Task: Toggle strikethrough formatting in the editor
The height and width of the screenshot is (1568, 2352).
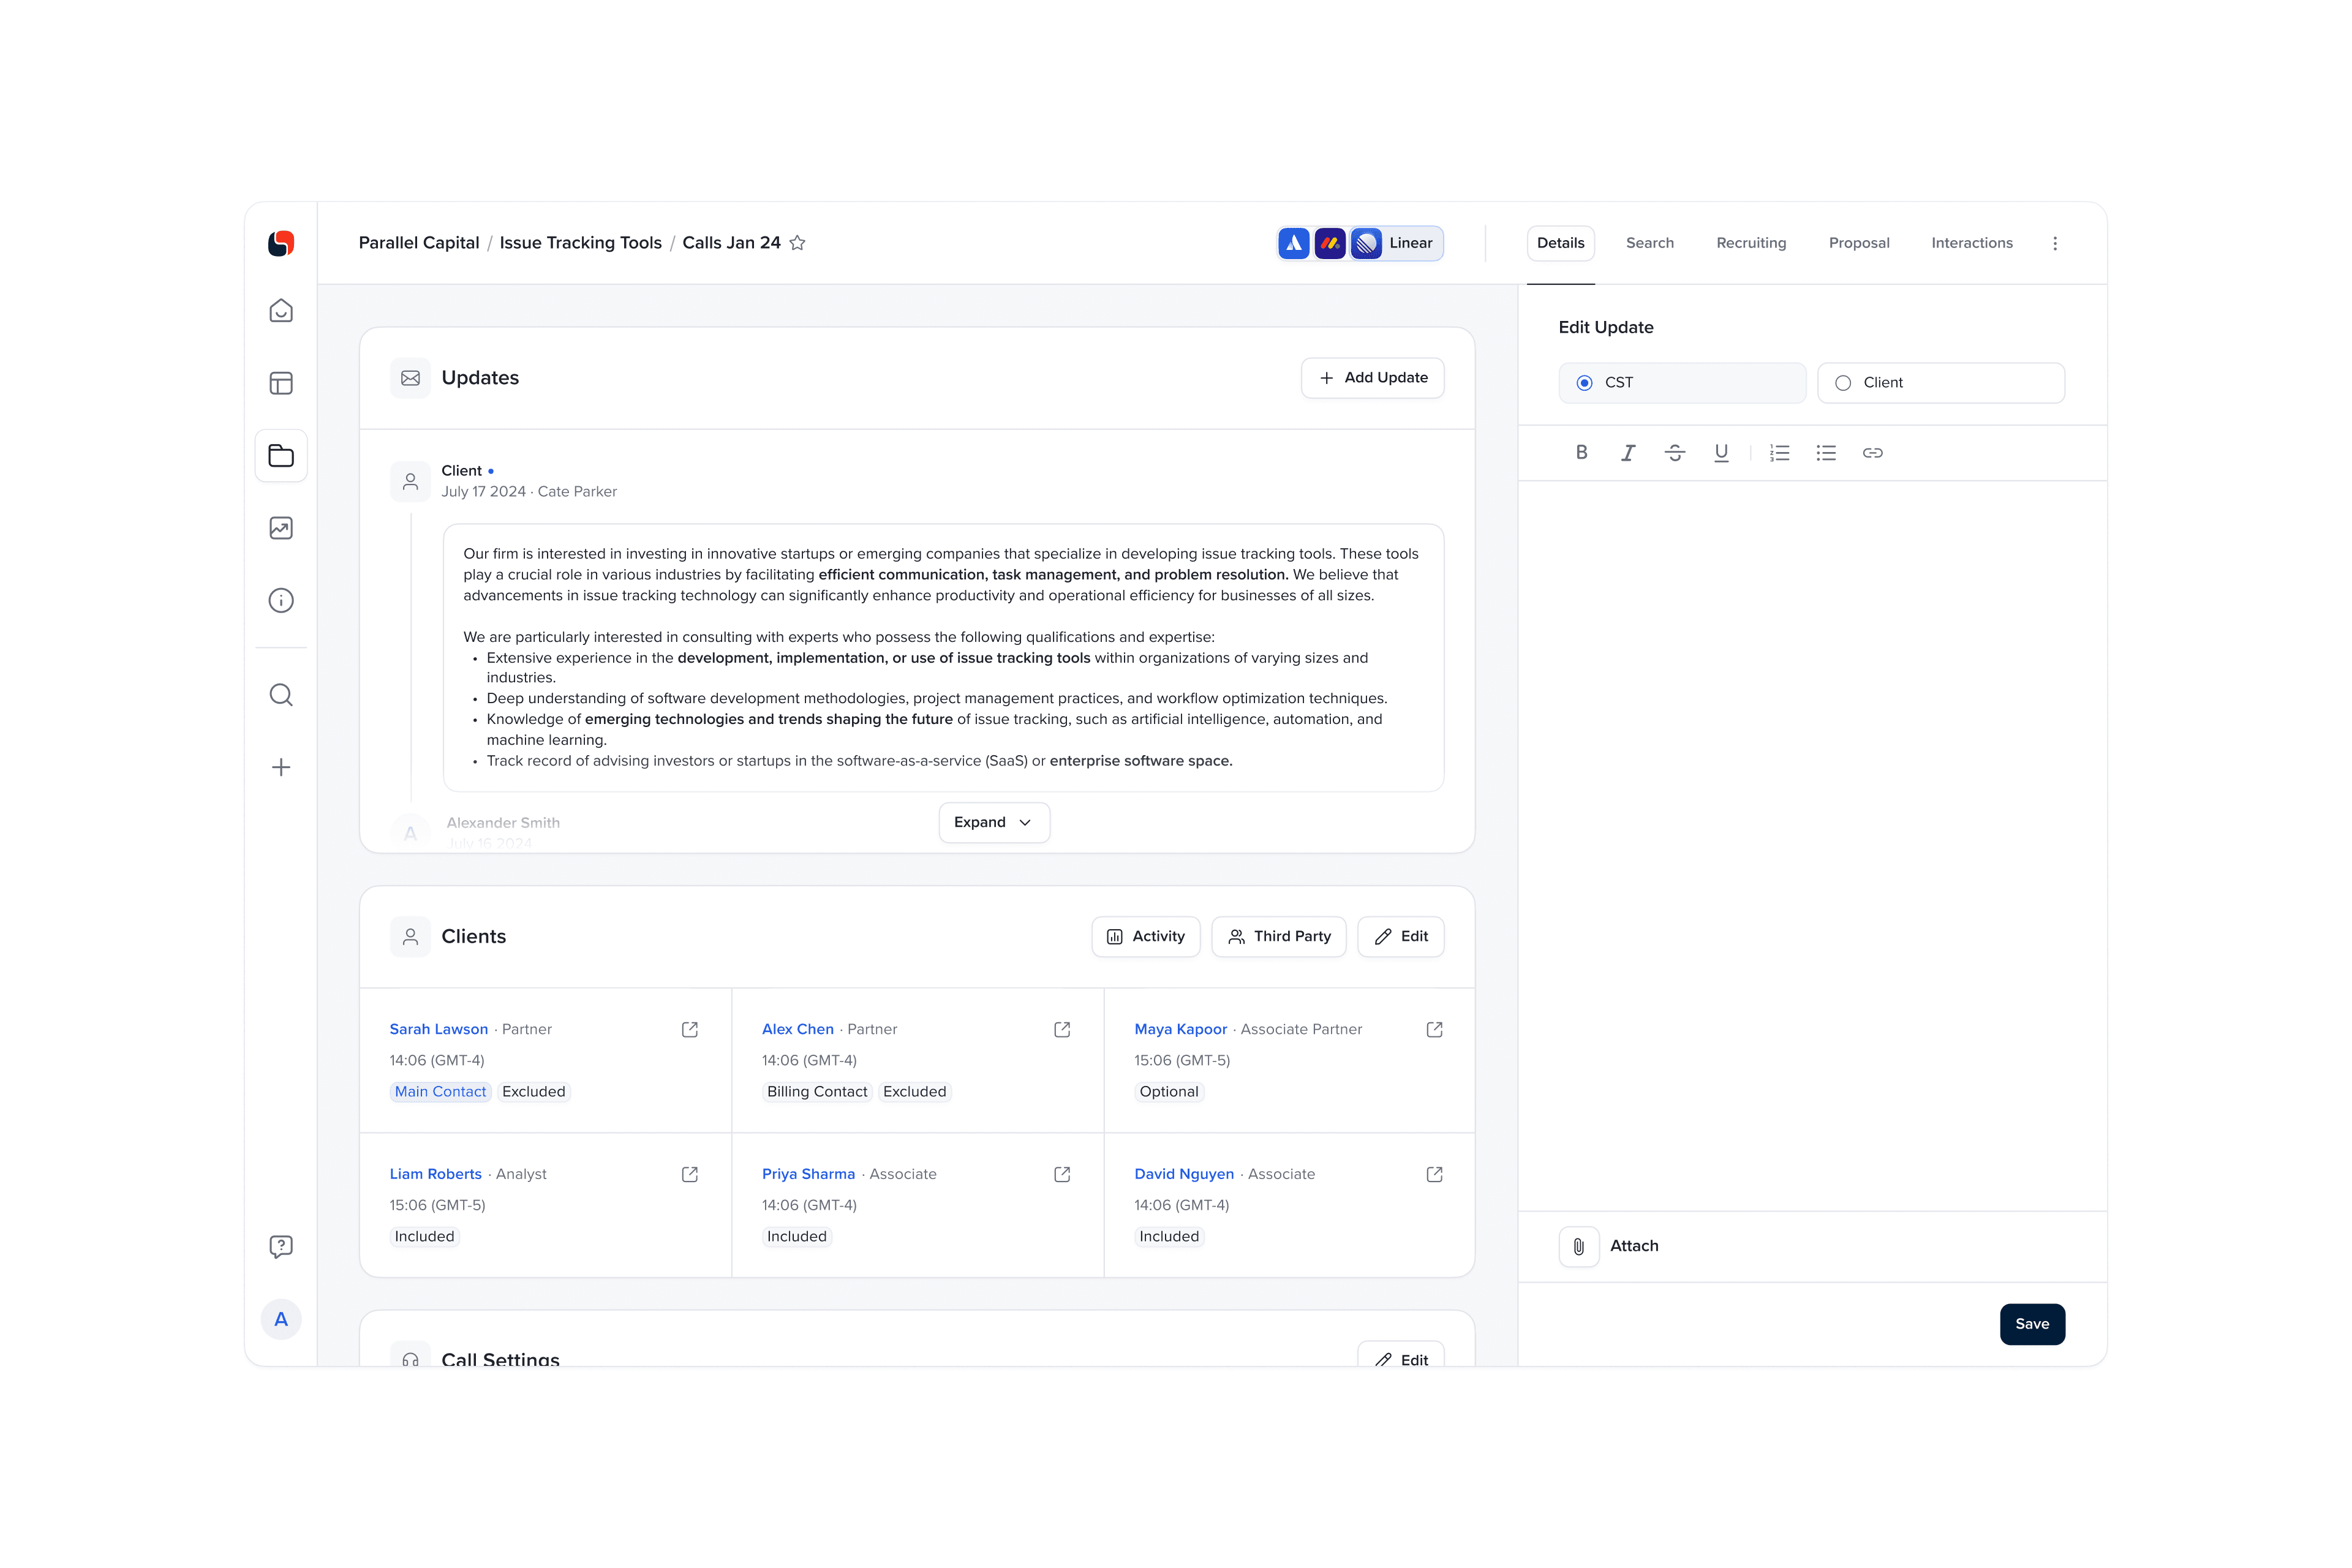Action: 1675,453
